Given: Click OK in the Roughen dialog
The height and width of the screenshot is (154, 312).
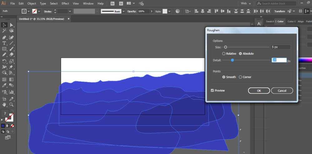Looking at the screenshot, I should coord(259,91).
